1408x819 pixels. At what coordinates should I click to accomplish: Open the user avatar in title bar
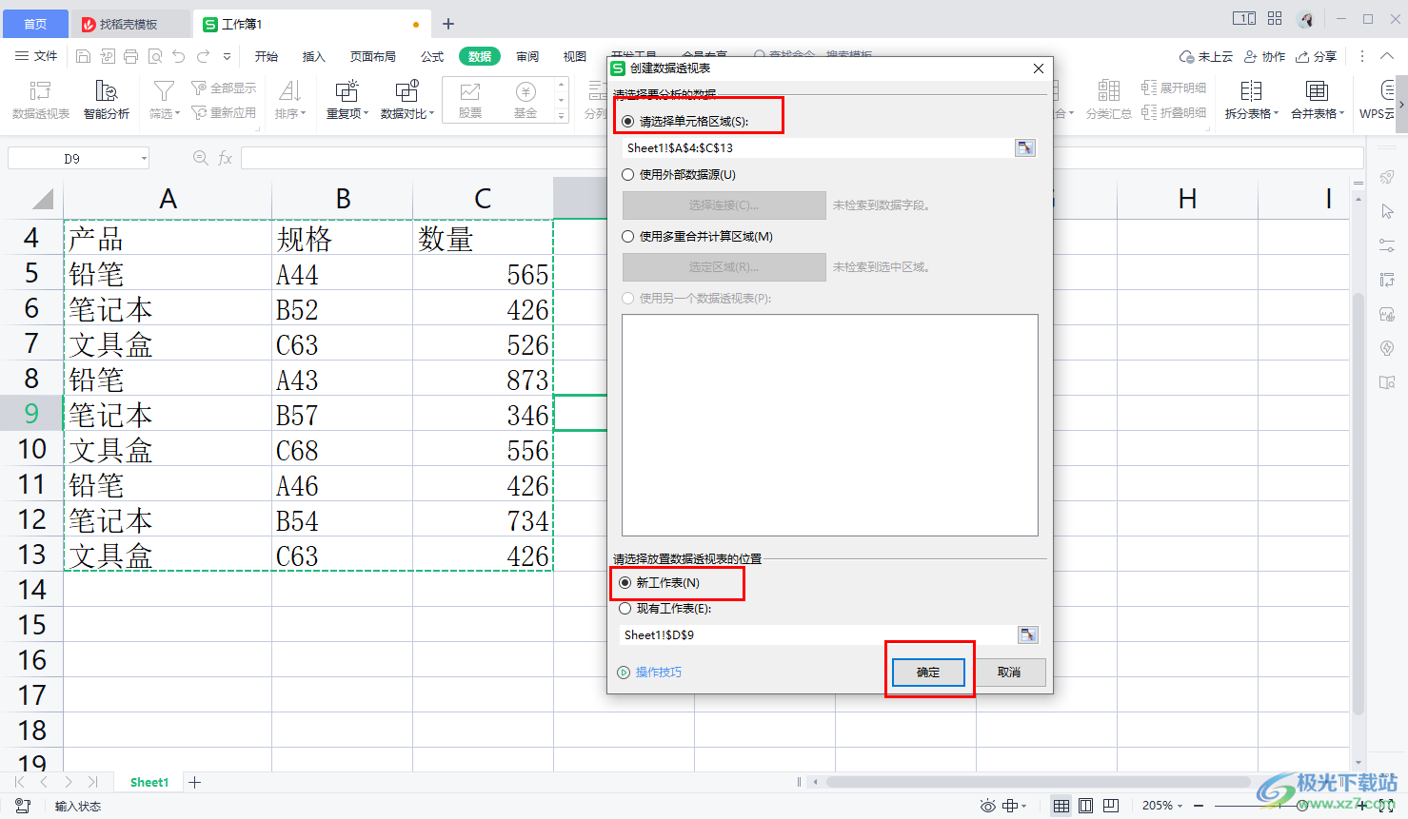coord(1305,19)
